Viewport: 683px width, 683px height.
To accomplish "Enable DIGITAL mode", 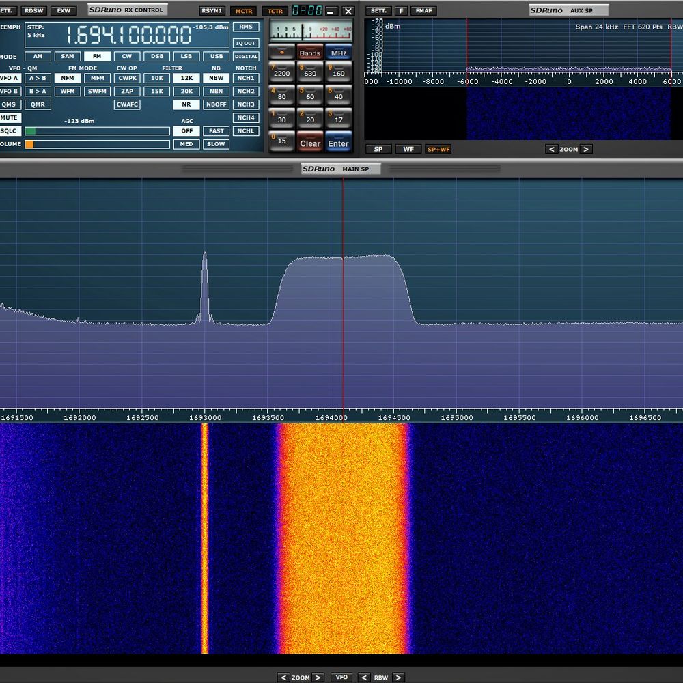I will 246,56.
